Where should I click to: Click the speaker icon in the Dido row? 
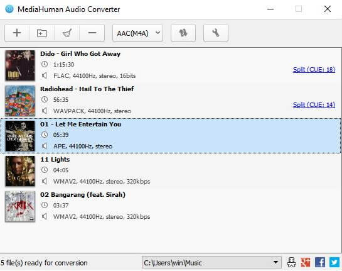[45, 75]
